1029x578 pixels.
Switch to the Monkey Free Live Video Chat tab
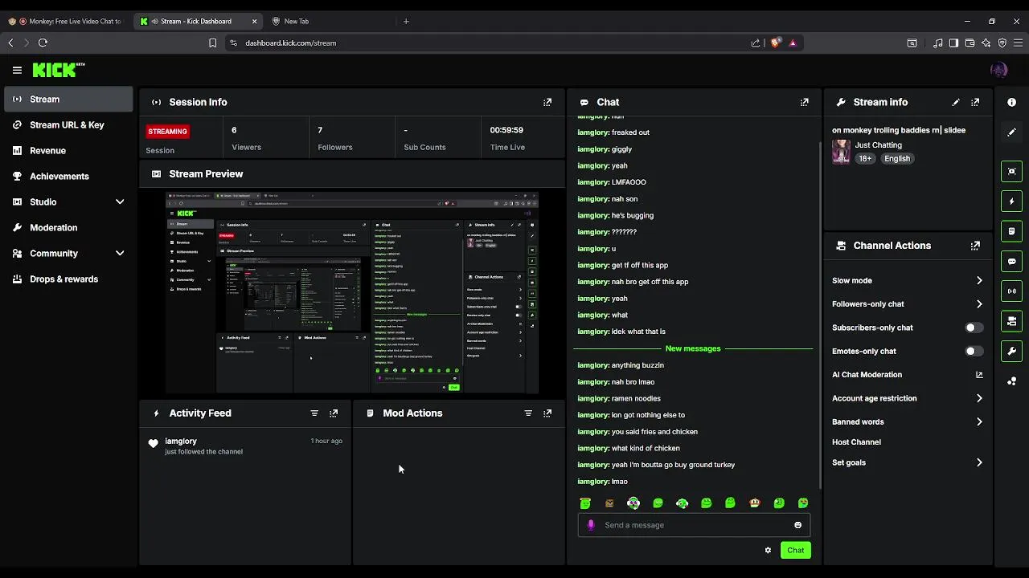point(67,21)
